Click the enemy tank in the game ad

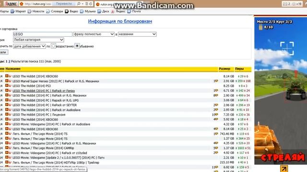click(x=295, y=91)
